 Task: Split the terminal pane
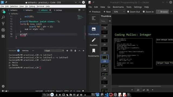click(71, 51)
